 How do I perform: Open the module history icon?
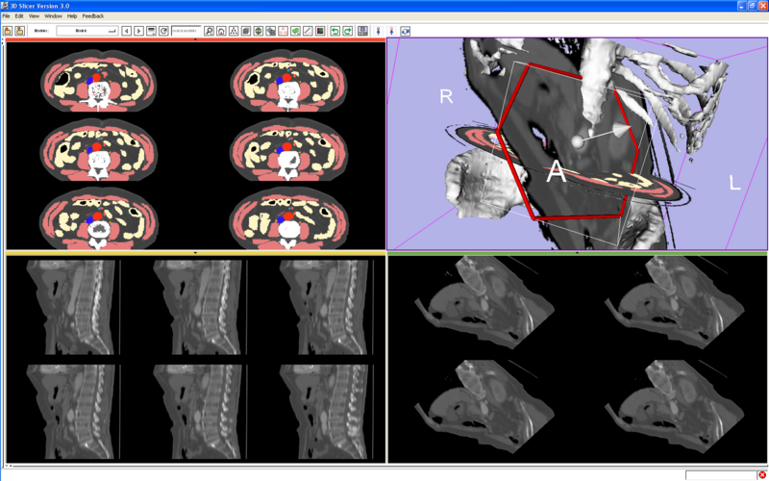point(152,31)
